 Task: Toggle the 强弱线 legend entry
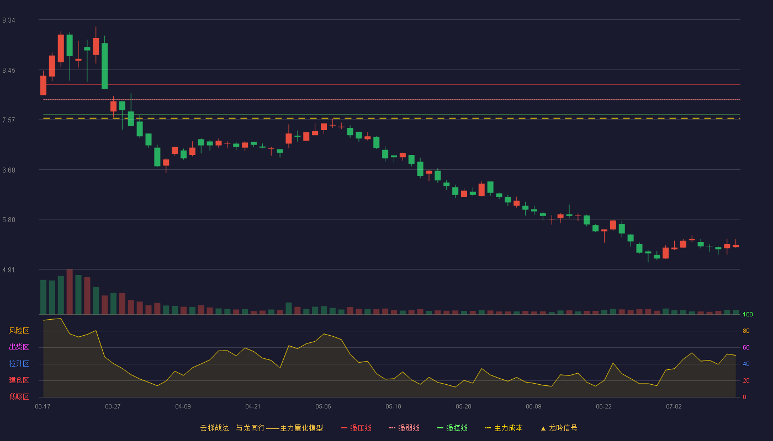(404, 428)
